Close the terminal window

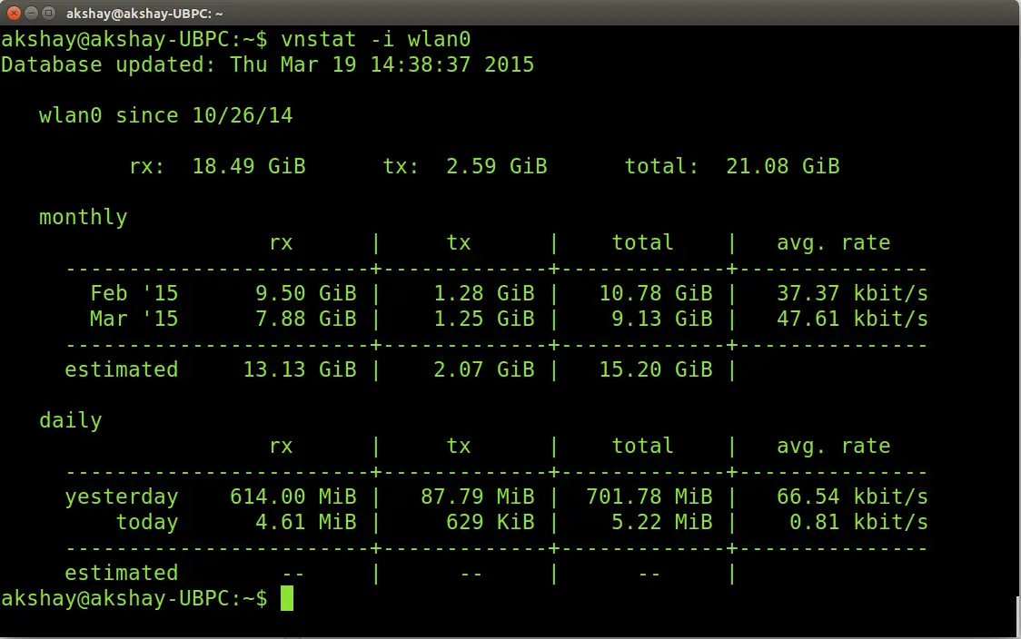click(x=13, y=13)
